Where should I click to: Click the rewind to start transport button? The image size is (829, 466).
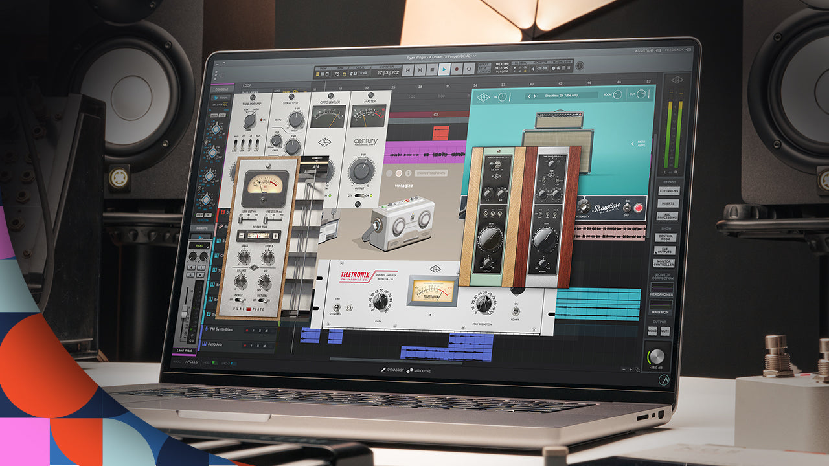click(408, 69)
